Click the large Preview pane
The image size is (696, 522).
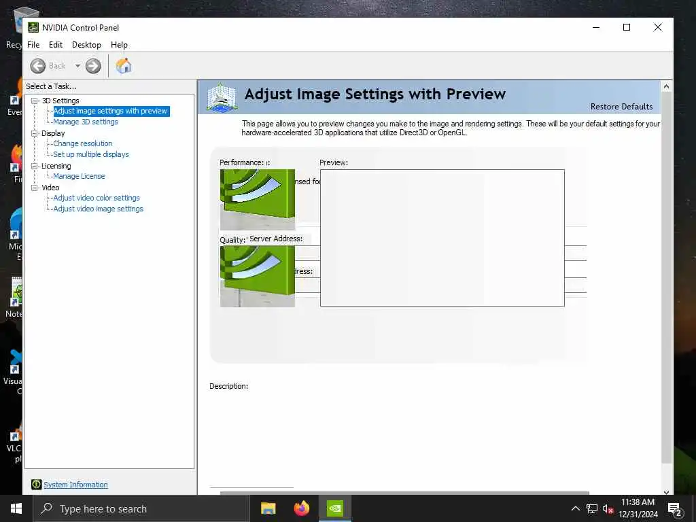pos(442,238)
